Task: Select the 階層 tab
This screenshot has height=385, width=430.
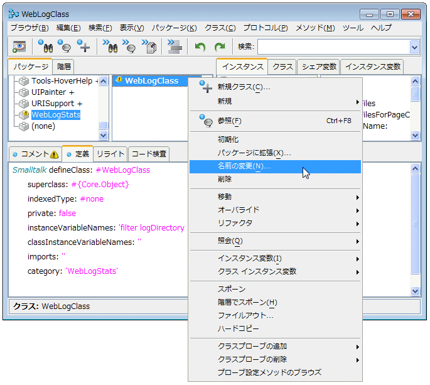Action: point(63,67)
